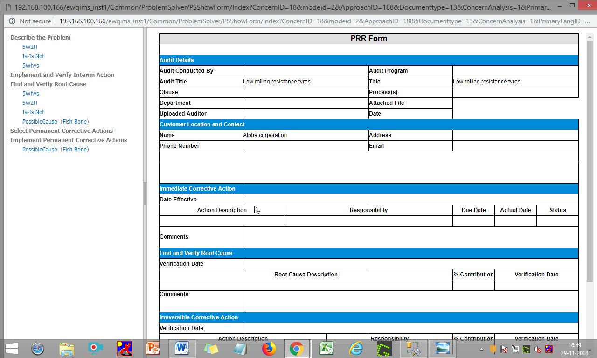Image resolution: width=597 pixels, height=358 pixels.
Task: Click the 'Status' column header
Action: [x=557, y=210]
